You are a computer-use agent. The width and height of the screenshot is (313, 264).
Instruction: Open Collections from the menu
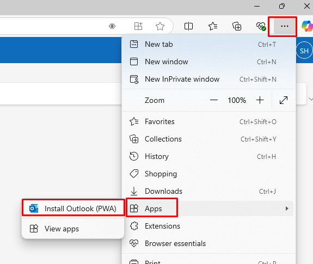click(209, 139)
